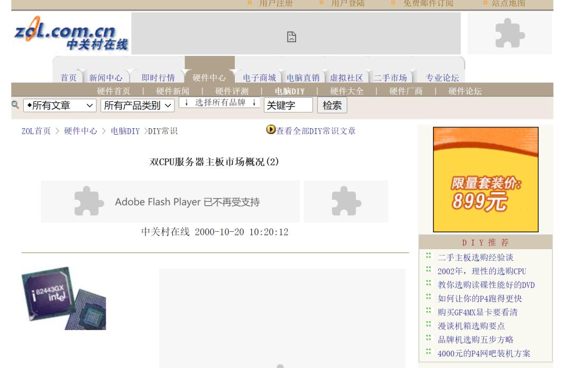Open link 二手主板选购经验谈
The image size is (571, 368).
pyautogui.click(x=475, y=258)
